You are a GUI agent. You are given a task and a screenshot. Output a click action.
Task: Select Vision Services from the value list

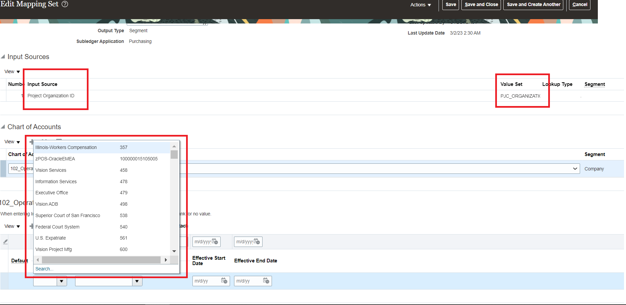pyautogui.click(x=51, y=170)
